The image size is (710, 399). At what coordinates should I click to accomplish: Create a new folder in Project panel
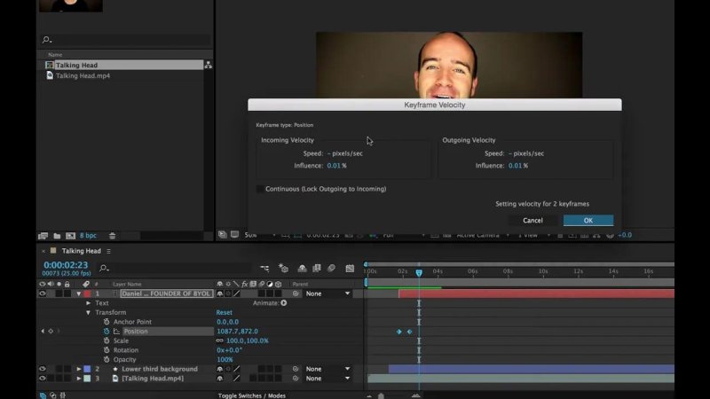click(57, 236)
